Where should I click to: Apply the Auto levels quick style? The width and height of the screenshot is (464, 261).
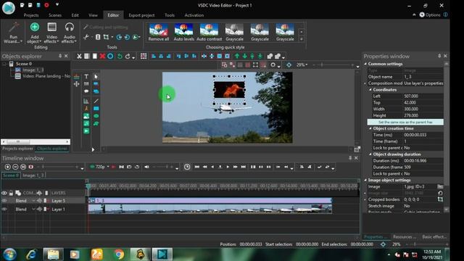pyautogui.click(x=183, y=32)
